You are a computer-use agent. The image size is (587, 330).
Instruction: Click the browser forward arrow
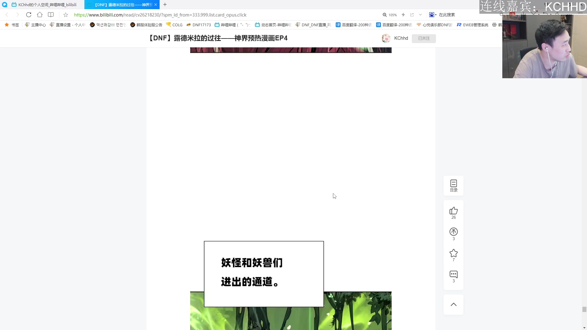pyautogui.click(x=17, y=15)
